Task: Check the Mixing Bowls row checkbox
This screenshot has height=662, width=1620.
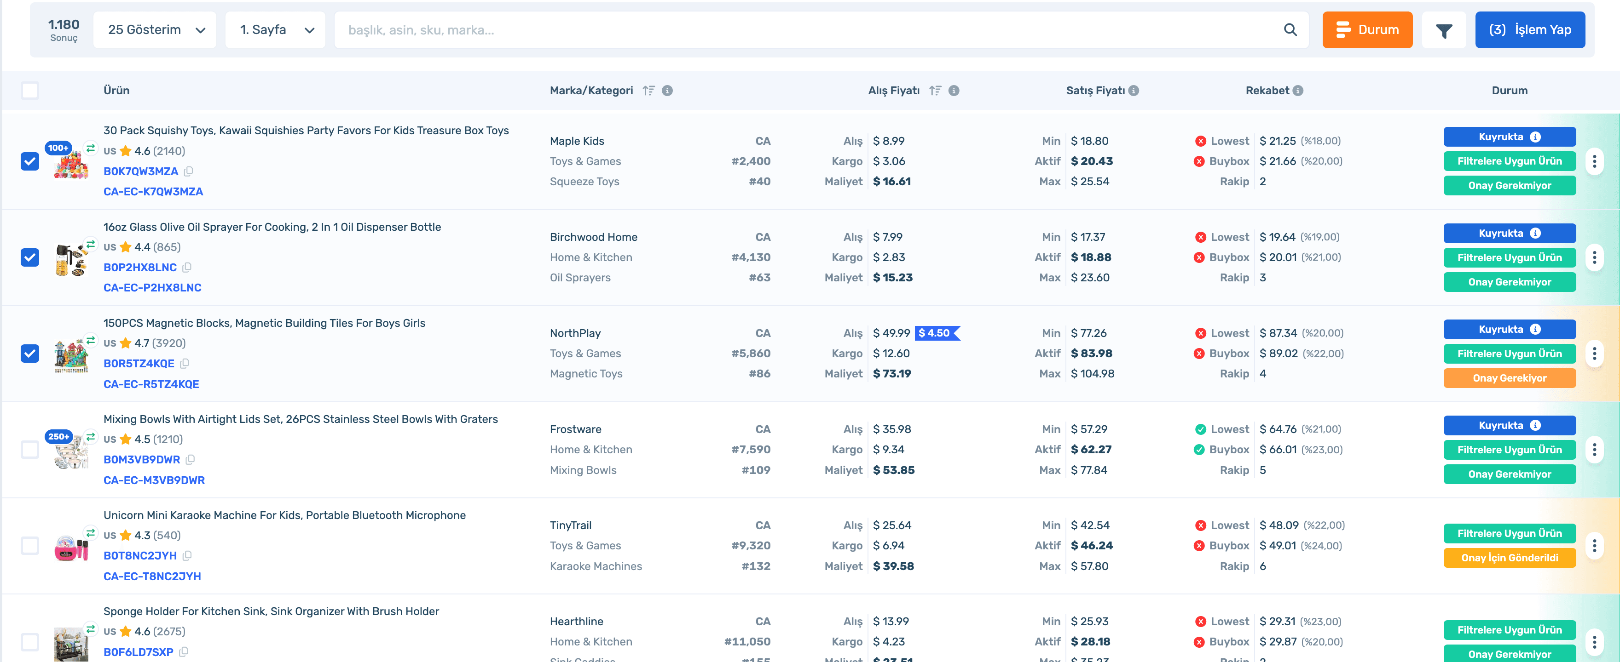Action: click(x=29, y=450)
